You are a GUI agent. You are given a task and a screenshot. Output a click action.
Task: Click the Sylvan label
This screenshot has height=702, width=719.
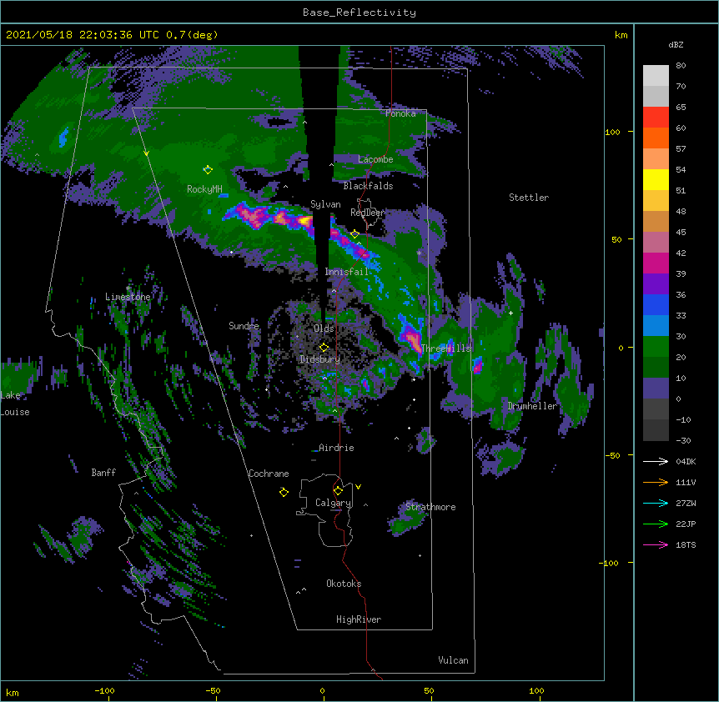[x=325, y=204]
